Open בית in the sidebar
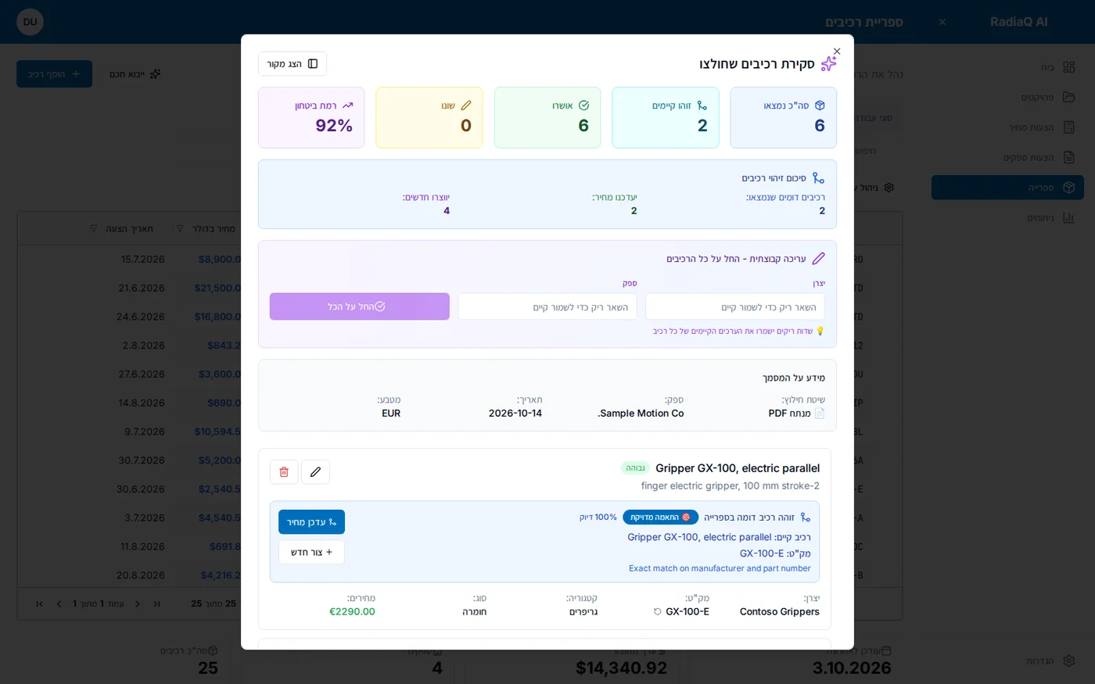The image size is (1095, 684). (x=1007, y=67)
